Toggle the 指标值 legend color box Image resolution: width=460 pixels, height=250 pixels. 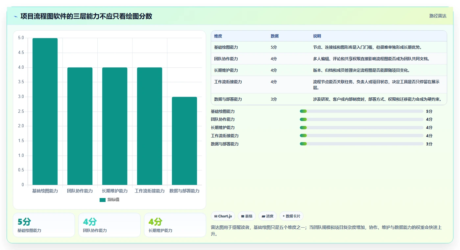pos(103,200)
